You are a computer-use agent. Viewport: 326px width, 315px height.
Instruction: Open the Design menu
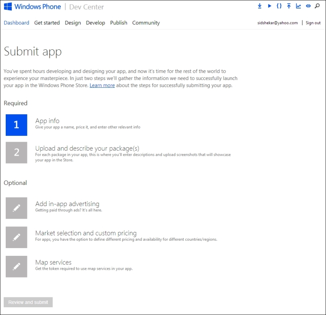click(73, 23)
